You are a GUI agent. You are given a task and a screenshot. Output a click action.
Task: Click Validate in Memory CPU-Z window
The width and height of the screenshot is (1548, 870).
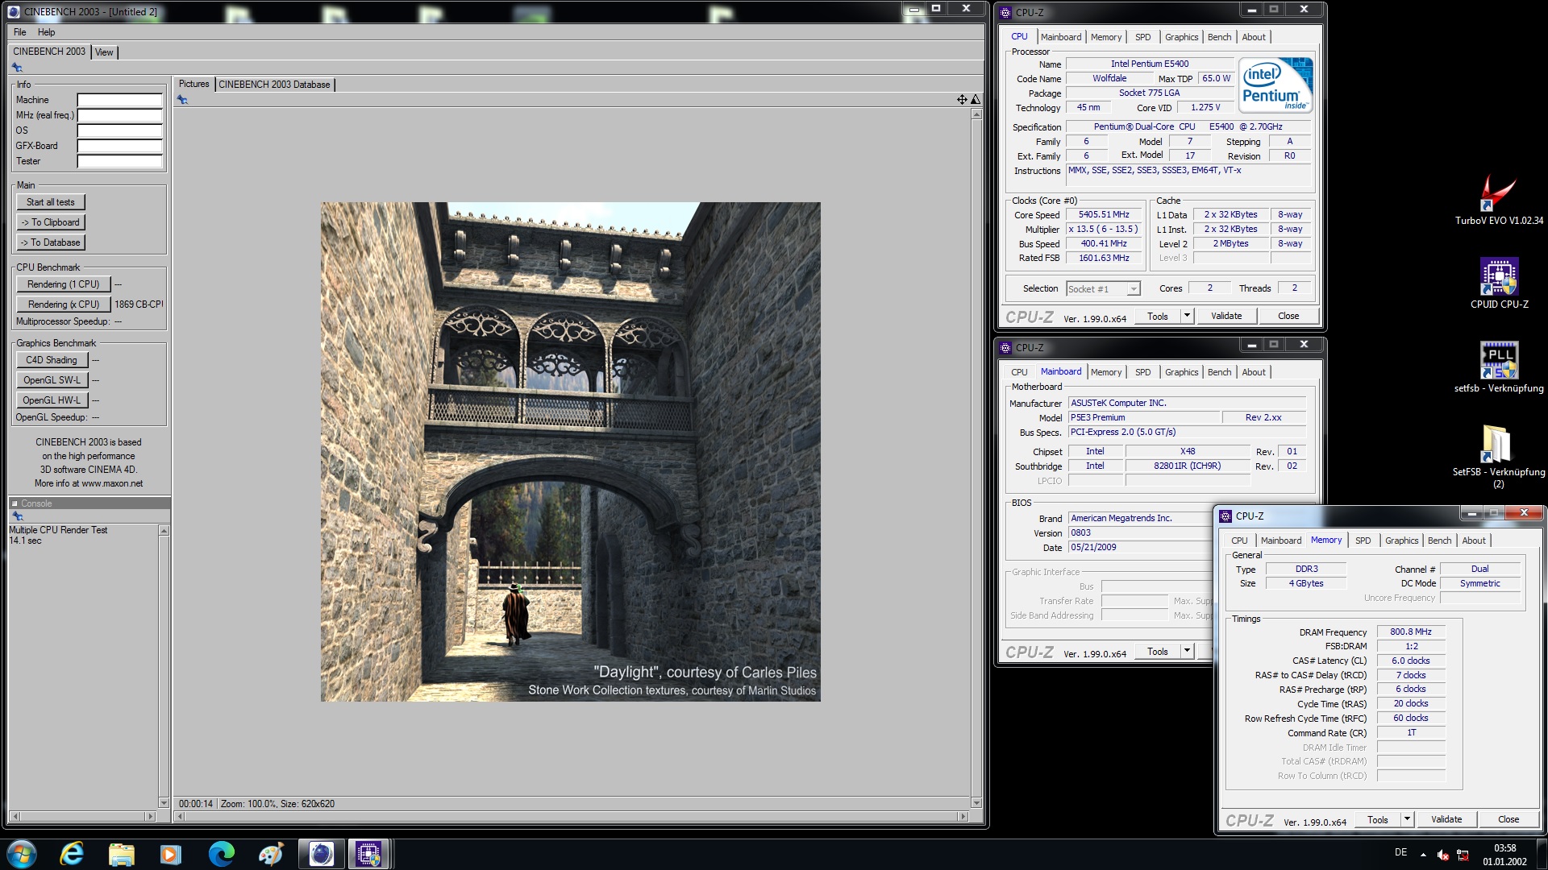pos(1446,819)
